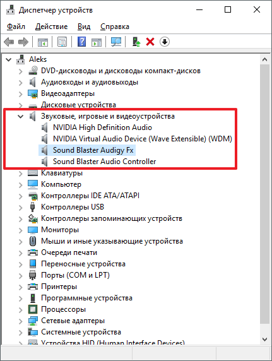Open the Properties toolbar icon

pyautogui.click(x=62, y=42)
